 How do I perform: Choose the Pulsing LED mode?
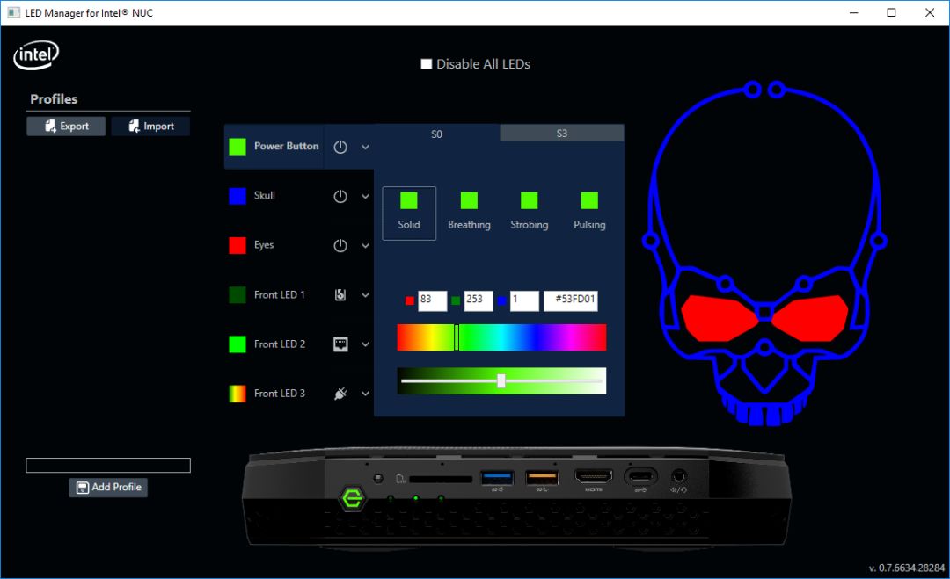pos(589,213)
